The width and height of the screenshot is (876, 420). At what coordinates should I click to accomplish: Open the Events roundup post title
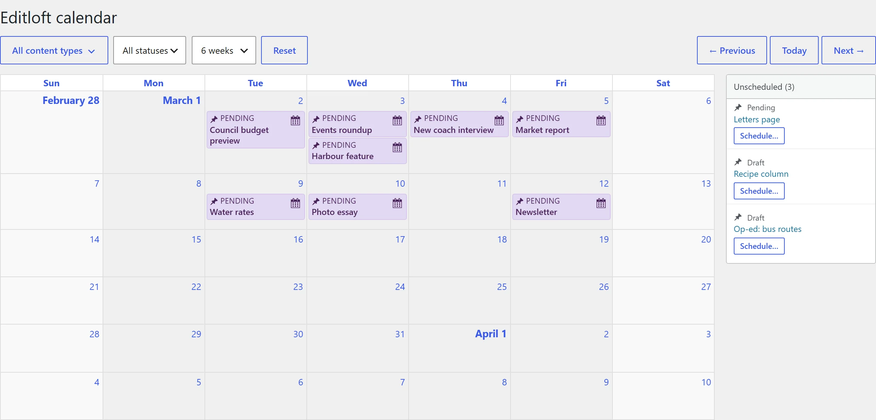click(x=342, y=130)
